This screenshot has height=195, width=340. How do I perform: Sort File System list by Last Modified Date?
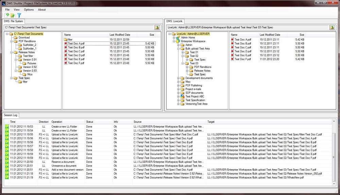coord(122,35)
